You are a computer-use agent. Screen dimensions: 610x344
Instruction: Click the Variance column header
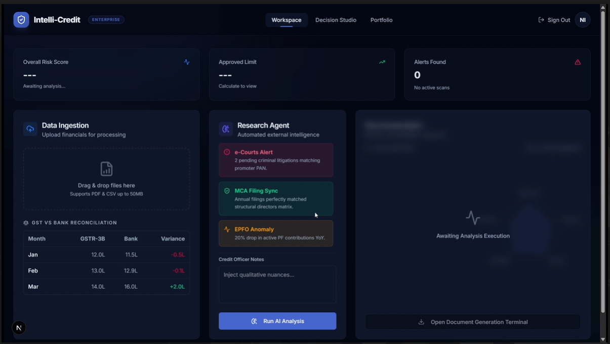coord(173,239)
